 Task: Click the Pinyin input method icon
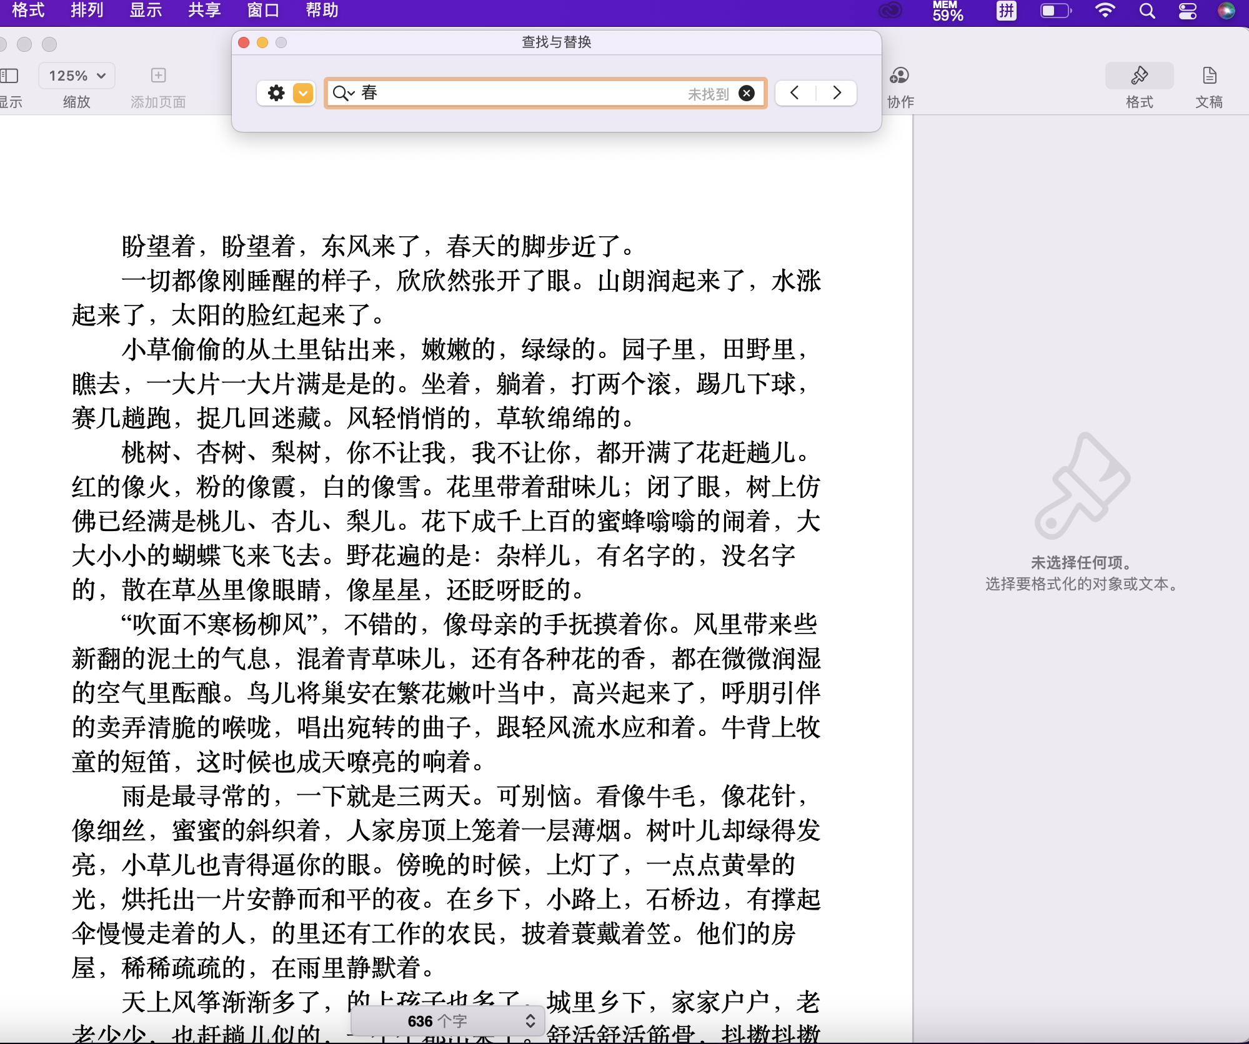pyautogui.click(x=1006, y=11)
